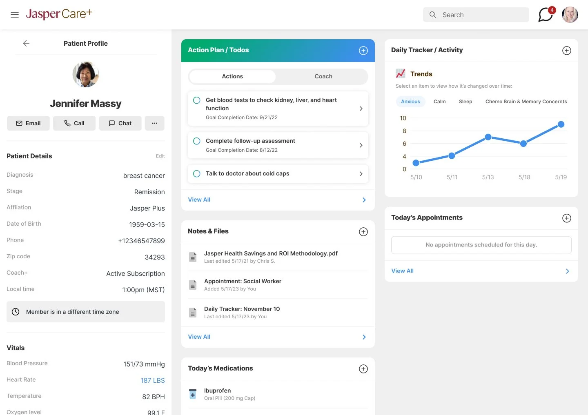Screen dimensions: 588x415
Task: Go back with the Patient Profile arrow
Action: [26, 43]
